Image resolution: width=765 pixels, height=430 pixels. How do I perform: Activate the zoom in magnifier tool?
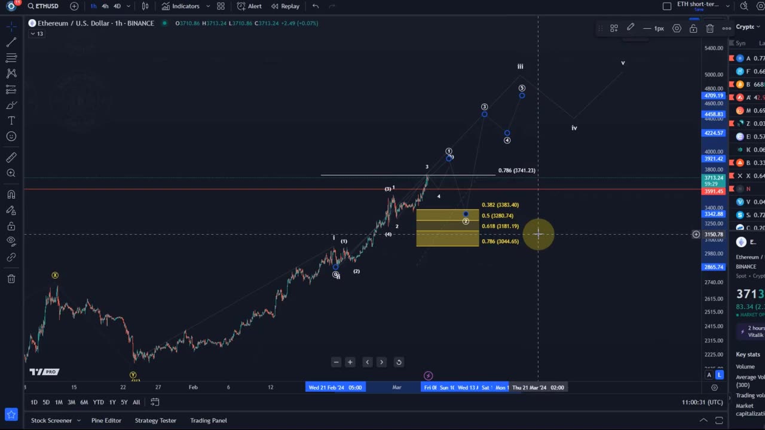[x=11, y=173]
